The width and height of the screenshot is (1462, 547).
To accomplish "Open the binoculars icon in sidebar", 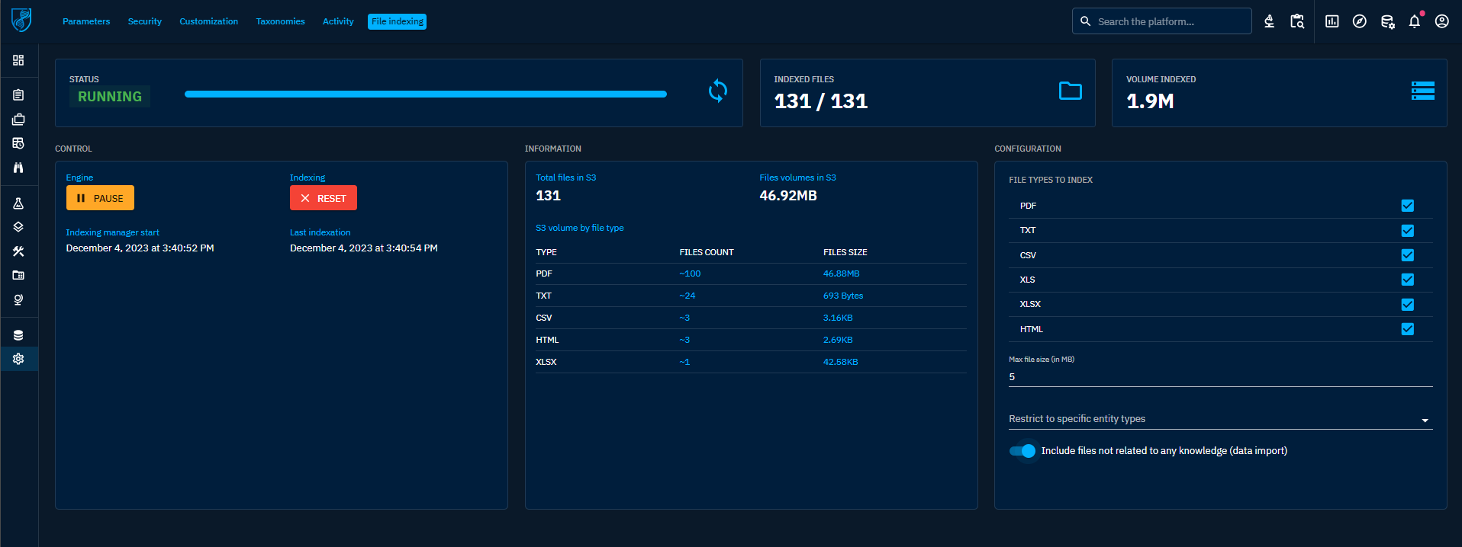I will [18, 168].
